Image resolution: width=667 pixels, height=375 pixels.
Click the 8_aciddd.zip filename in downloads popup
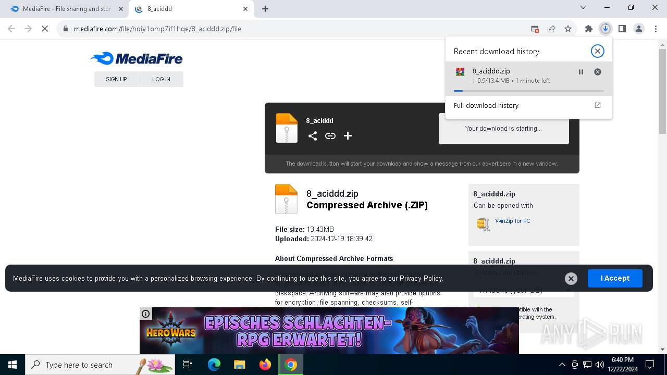tap(491, 71)
